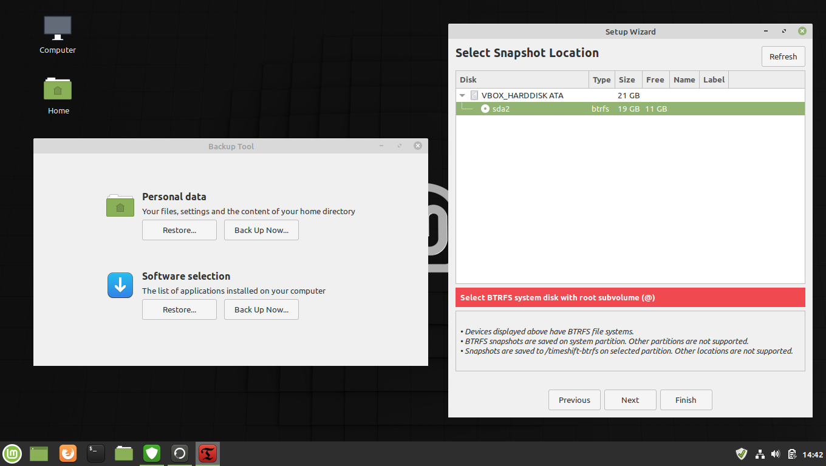The width and height of the screenshot is (826, 466).
Task: Click Restore under Personal data
Action: (x=179, y=230)
